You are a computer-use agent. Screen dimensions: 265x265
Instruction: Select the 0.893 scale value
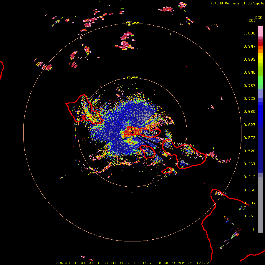249,59
